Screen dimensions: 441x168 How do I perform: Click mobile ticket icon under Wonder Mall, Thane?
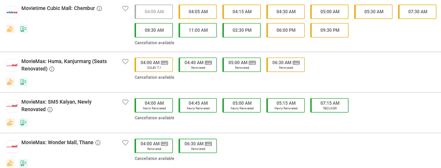click(24, 163)
